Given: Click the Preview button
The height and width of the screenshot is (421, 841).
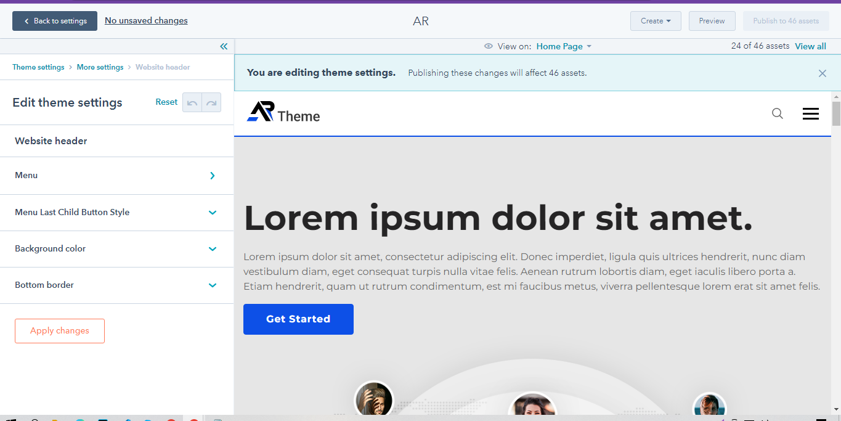Looking at the screenshot, I should pyautogui.click(x=712, y=21).
